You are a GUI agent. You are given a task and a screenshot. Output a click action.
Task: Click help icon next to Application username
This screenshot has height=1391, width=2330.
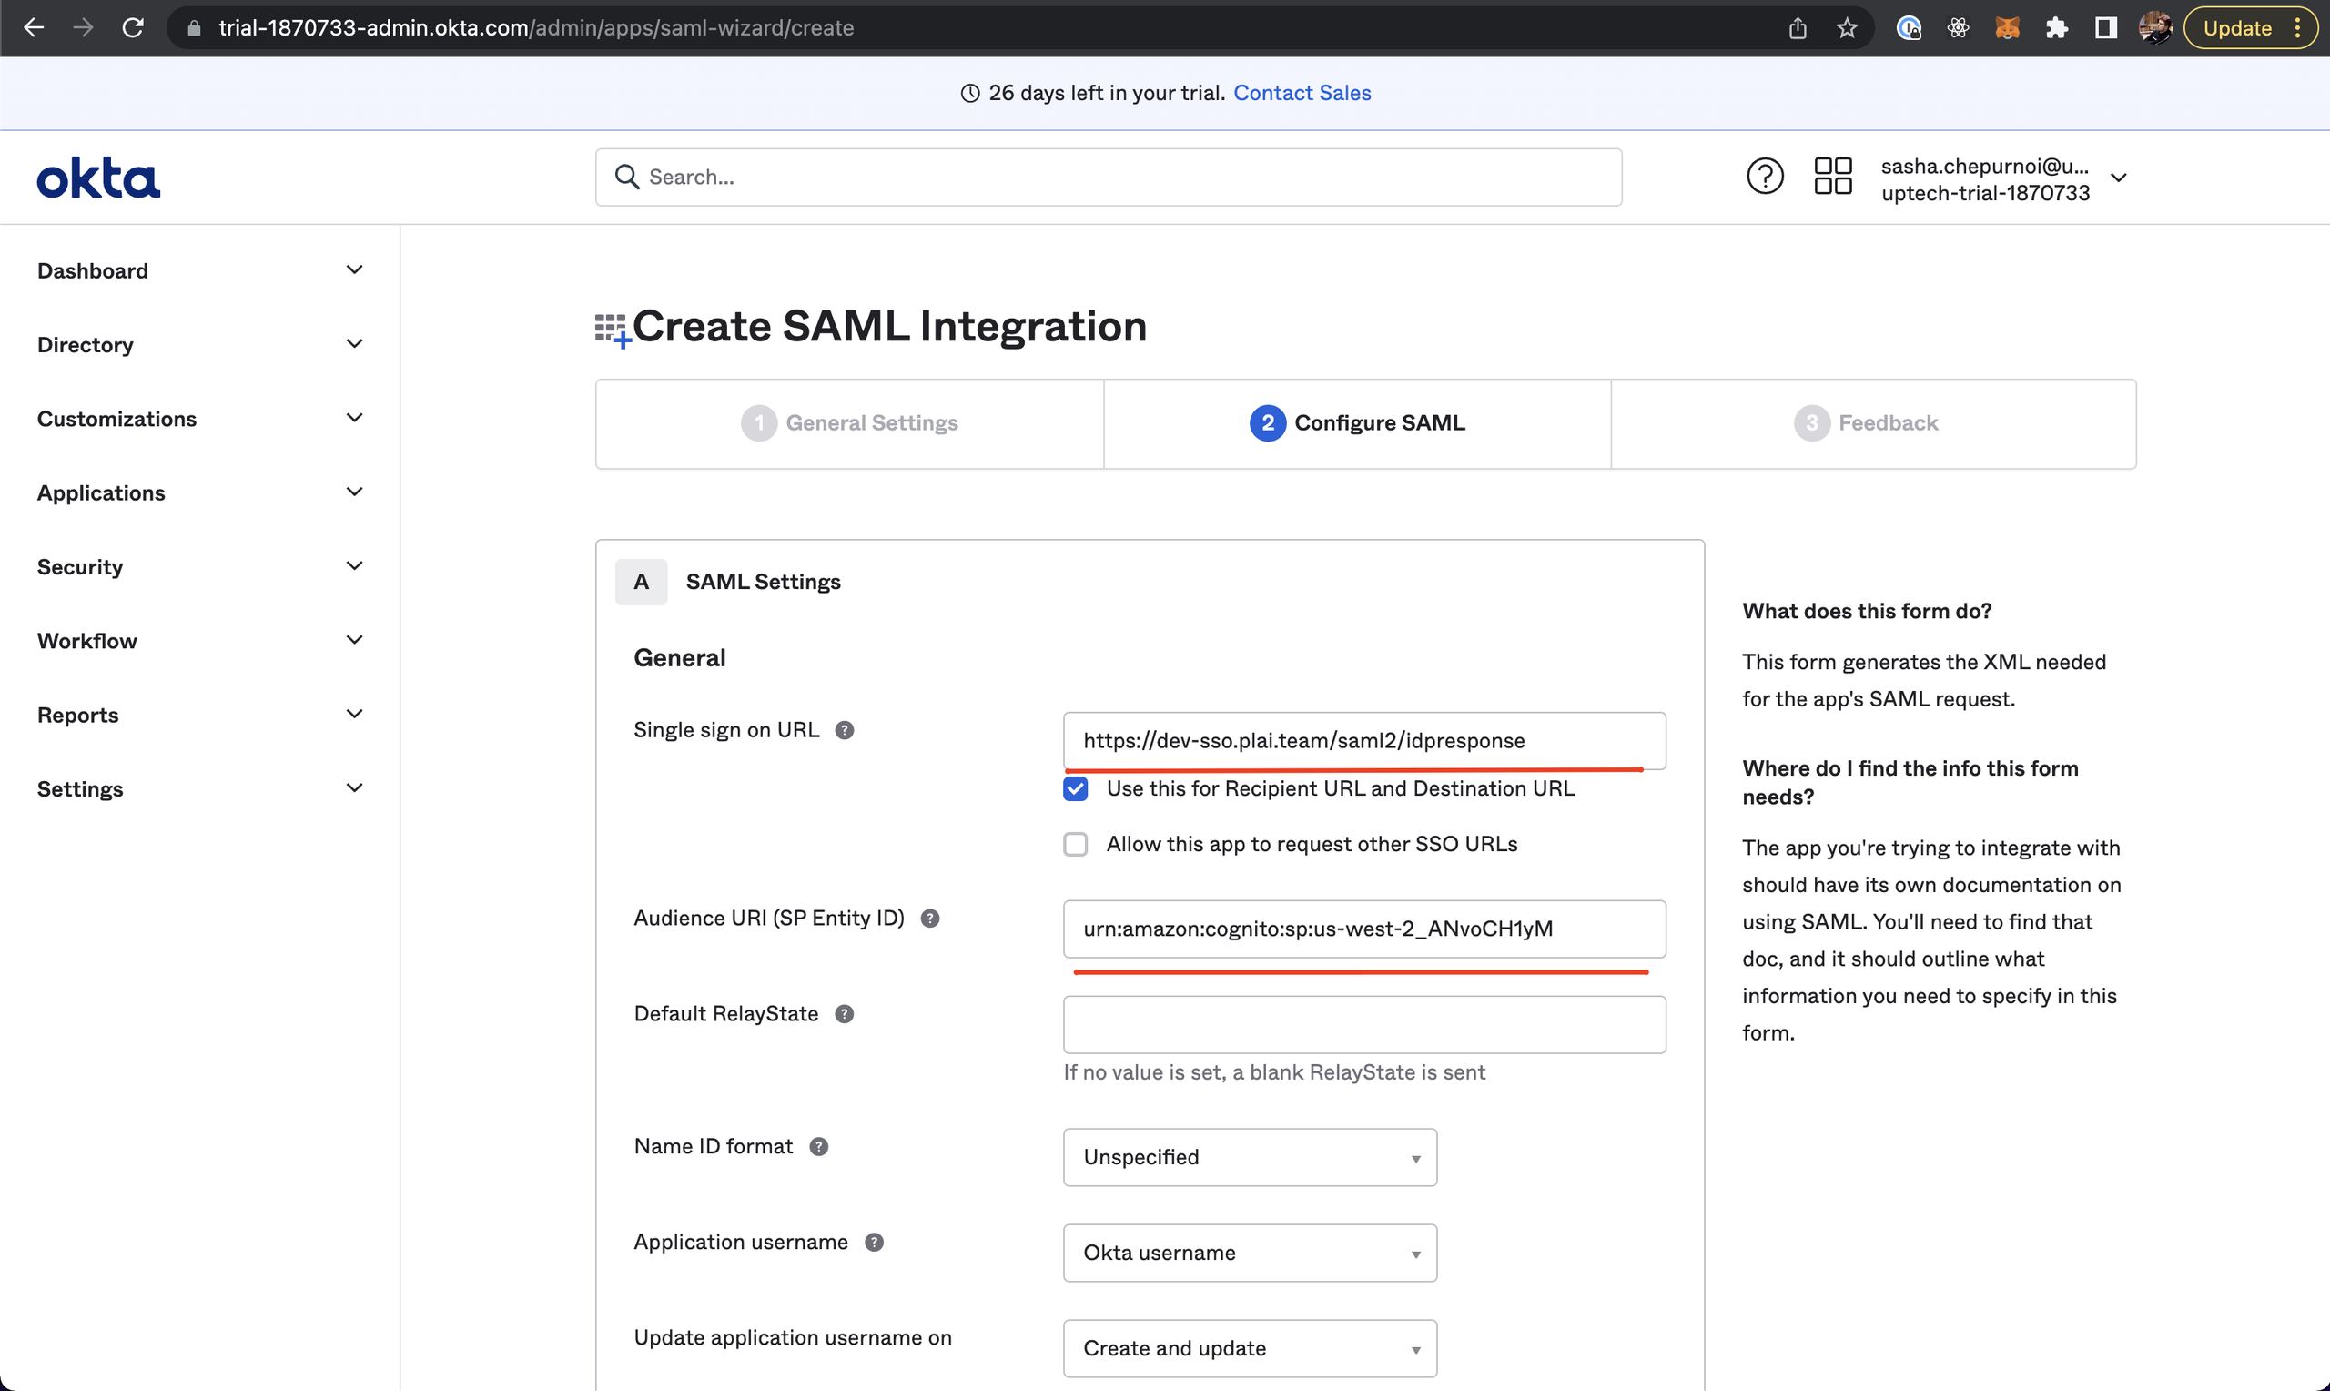click(x=873, y=1242)
